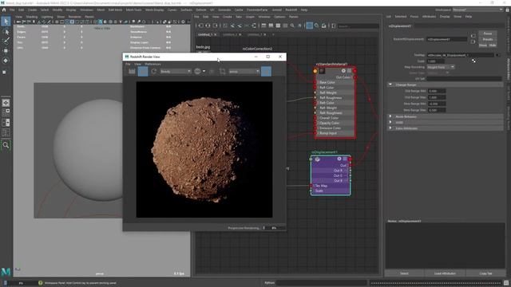This screenshot has width=511, height=287.
Task: Click the Maya home icon
Action: pyautogui.click(x=4, y=10)
